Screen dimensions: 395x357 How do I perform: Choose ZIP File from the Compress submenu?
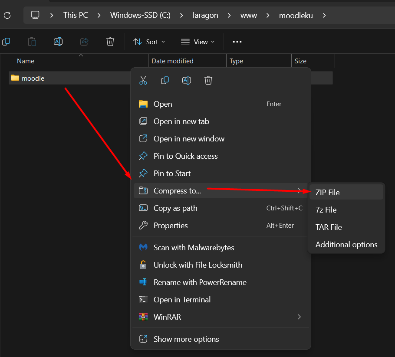(x=328, y=192)
